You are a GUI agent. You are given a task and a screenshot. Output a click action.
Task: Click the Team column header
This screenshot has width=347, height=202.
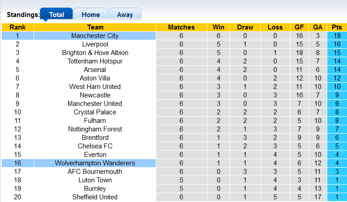point(95,27)
